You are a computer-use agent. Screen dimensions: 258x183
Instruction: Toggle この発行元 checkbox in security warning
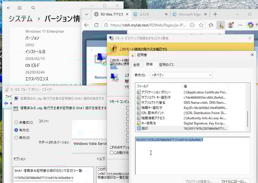(x=112, y=152)
